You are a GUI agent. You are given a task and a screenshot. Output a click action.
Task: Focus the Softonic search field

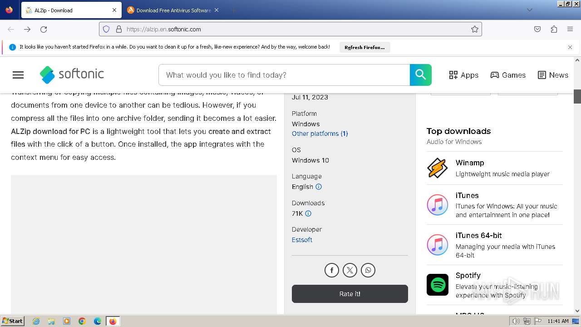coord(284,75)
